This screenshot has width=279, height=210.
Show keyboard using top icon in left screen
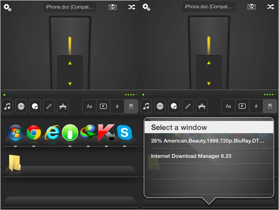113,7
